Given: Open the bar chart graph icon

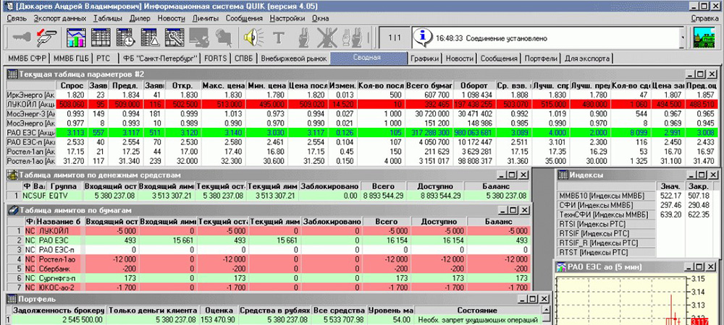Looking at the screenshot, I should (77, 38).
